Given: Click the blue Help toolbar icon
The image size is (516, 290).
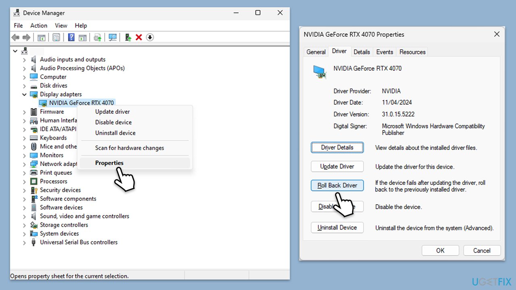Looking at the screenshot, I should point(71,37).
